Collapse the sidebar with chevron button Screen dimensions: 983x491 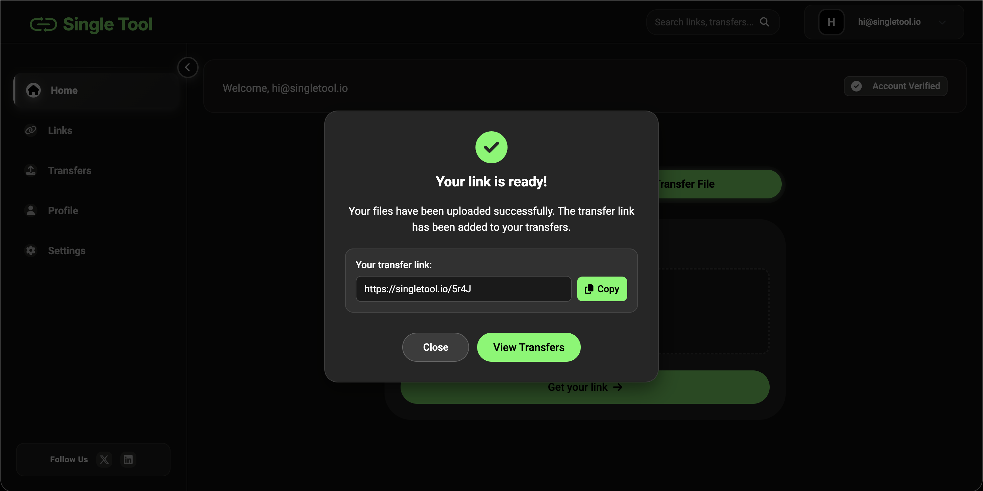(x=187, y=67)
